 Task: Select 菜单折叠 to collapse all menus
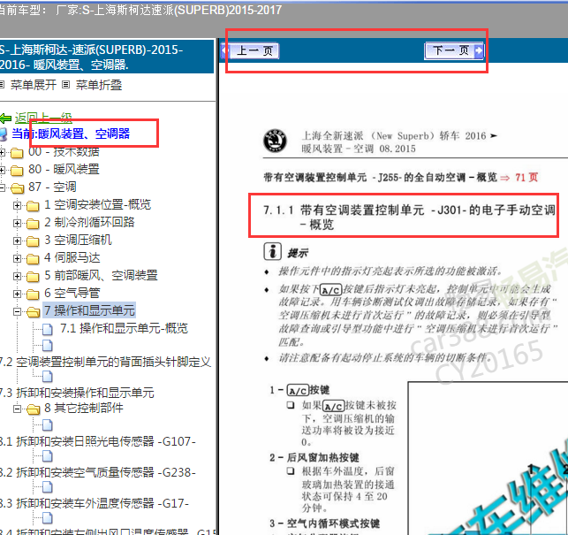coord(99,85)
